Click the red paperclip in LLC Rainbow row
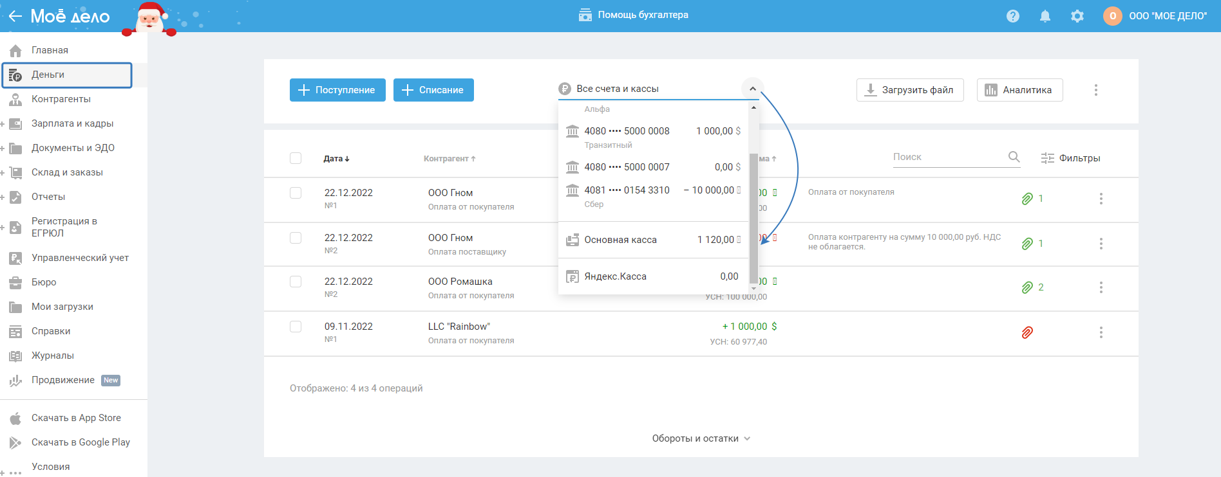This screenshot has width=1221, height=477. 1027,332
